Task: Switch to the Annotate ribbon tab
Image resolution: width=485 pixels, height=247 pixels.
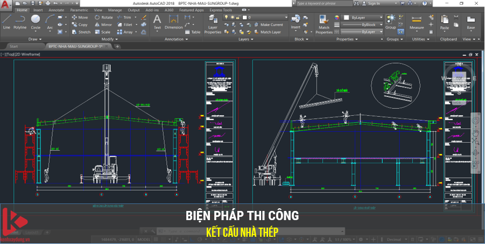Action: 56,10
